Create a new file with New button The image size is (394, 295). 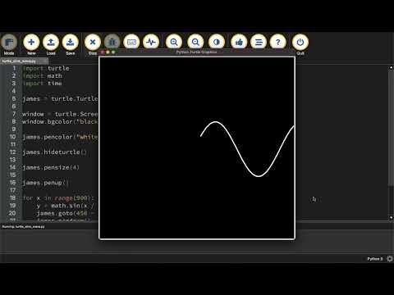tap(31, 42)
